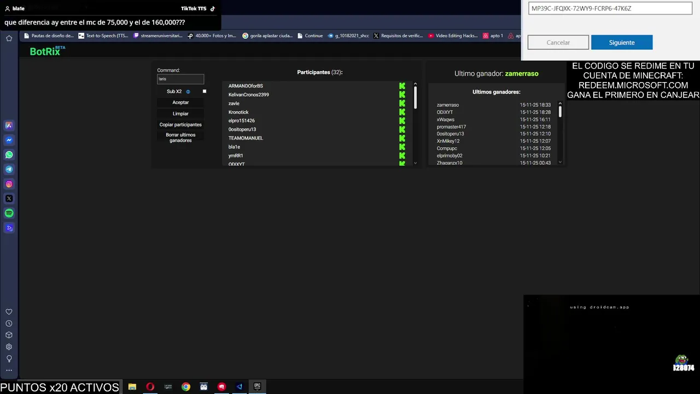700x394 pixels.
Task: Open X (Twitter) in the Opera sidebar
Action: pyautogui.click(x=9, y=199)
